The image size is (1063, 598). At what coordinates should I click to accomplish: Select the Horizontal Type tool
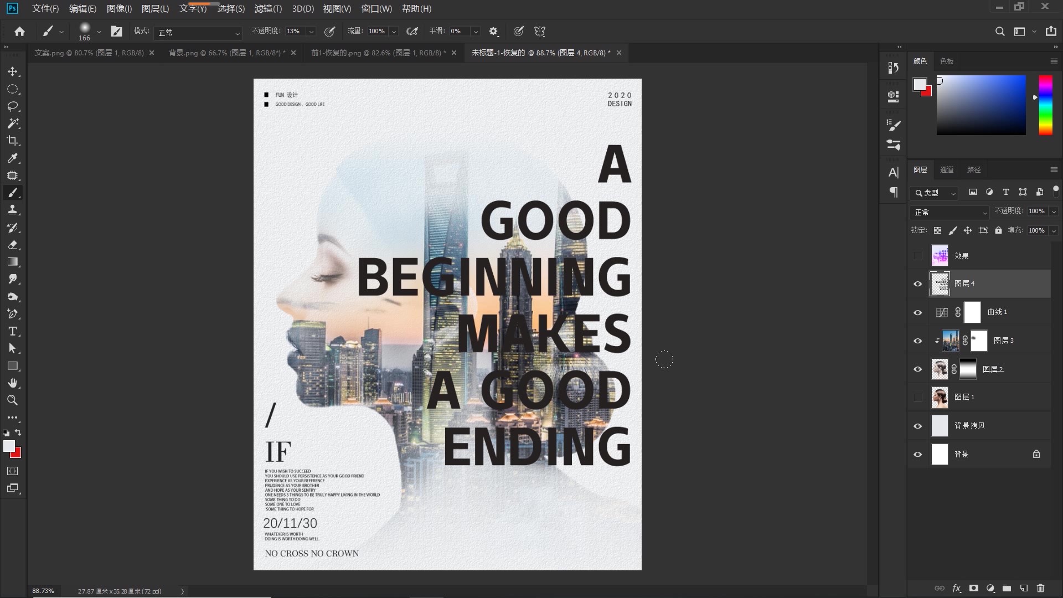[x=13, y=331]
